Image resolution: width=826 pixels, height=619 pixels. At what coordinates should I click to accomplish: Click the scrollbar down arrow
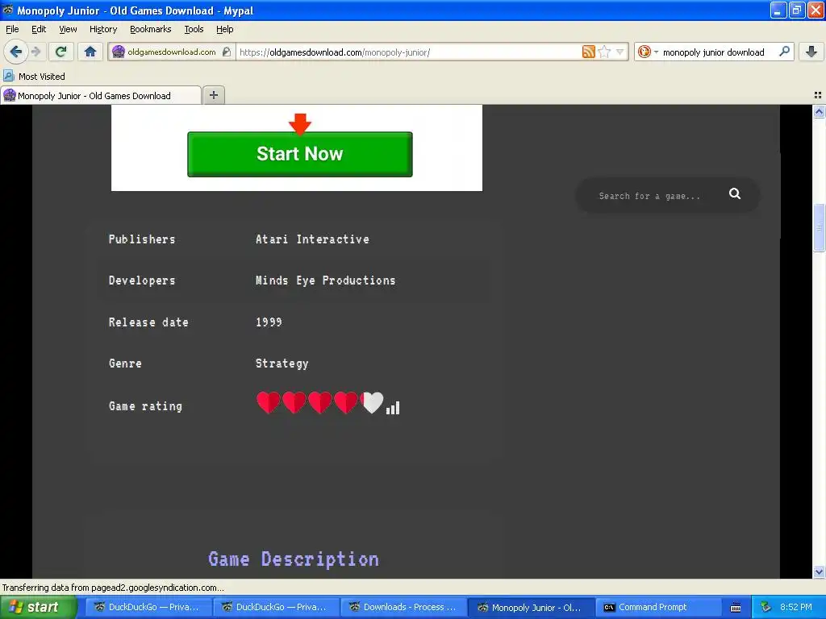(x=819, y=571)
